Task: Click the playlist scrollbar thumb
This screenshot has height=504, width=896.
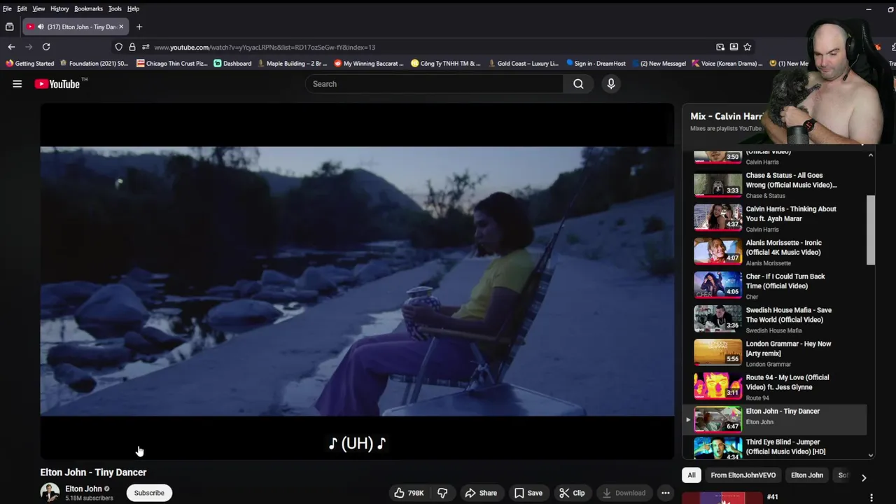Action: tap(871, 230)
